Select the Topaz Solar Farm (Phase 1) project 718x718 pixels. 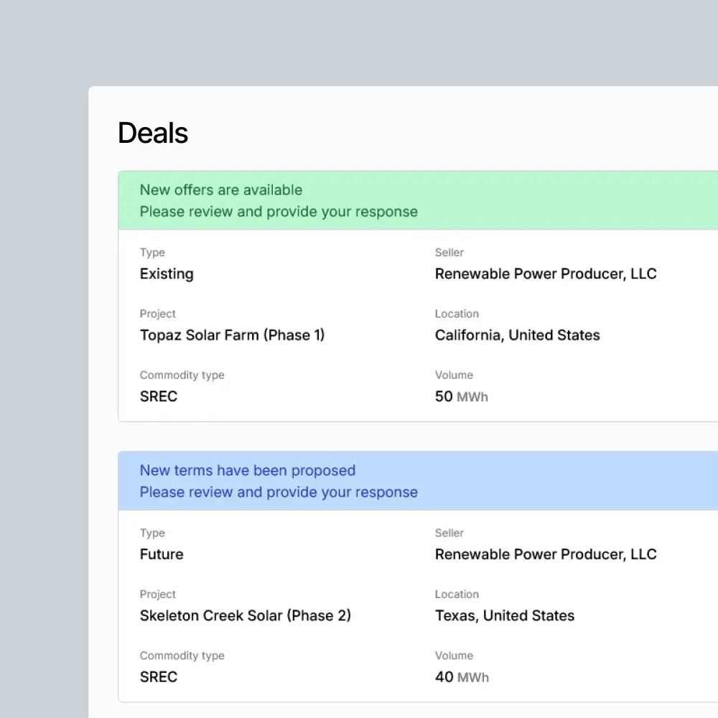[x=232, y=335]
